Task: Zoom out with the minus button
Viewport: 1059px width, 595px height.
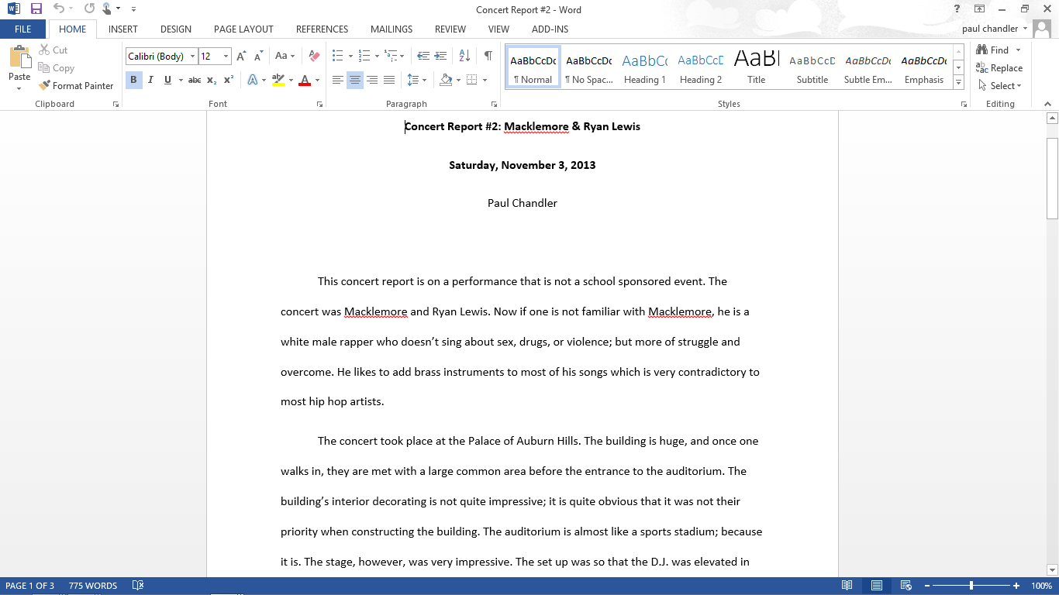Action: pos(926,586)
